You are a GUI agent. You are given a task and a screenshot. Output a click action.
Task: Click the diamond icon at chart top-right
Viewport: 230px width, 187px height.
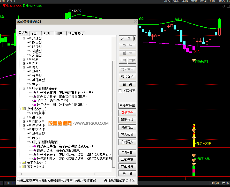click(224, 6)
